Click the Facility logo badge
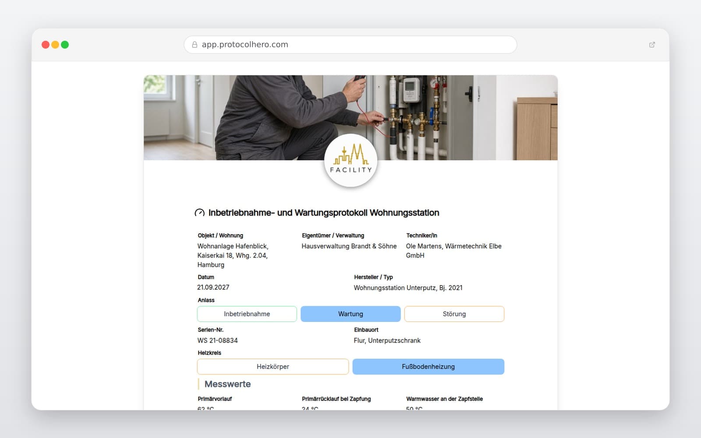This screenshot has width=701, height=438. point(350,160)
